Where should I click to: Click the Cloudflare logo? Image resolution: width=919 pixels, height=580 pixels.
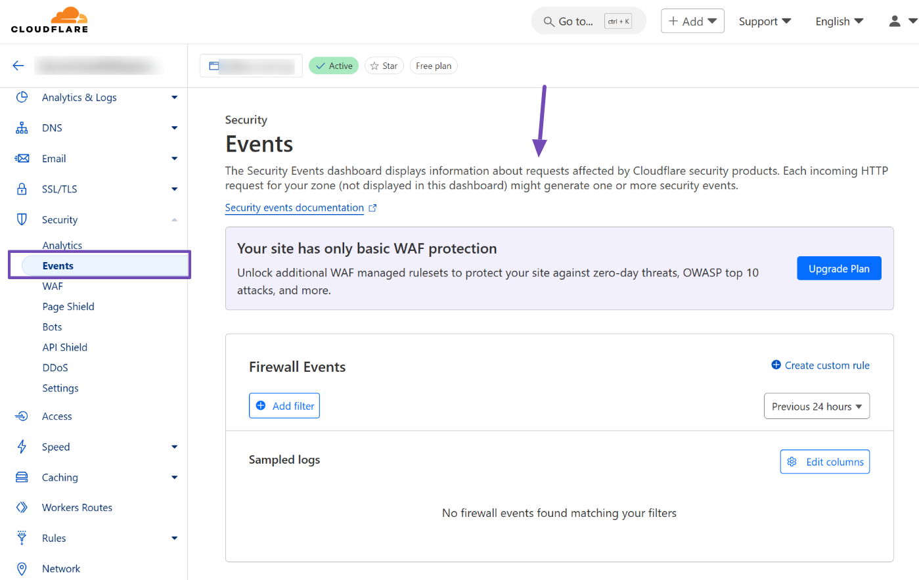[x=49, y=20]
